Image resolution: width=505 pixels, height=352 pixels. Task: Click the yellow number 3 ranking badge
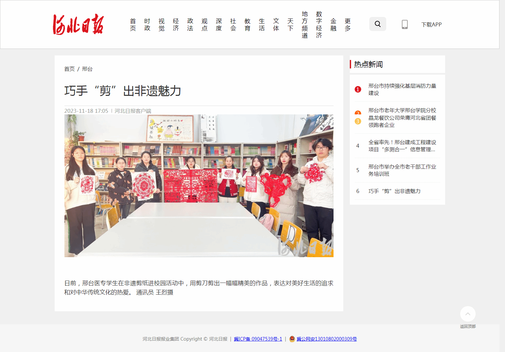pos(358,121)
